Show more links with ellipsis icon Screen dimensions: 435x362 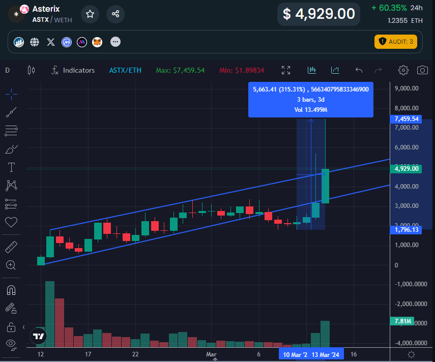(x=115, y=42)
